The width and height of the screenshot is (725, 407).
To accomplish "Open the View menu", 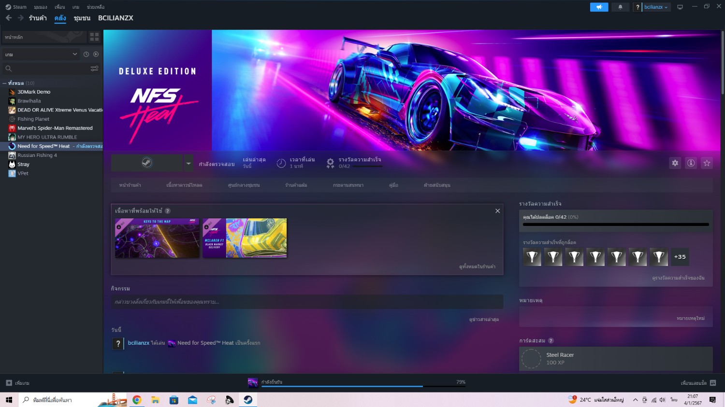I will [x=41, y=7].
